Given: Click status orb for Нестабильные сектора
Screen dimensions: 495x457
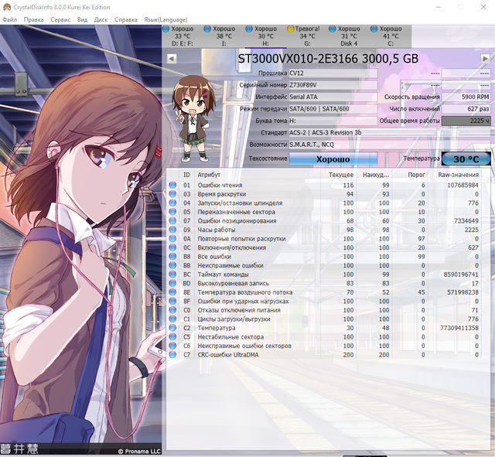Looking at the screenshot, I should point(172,337).
